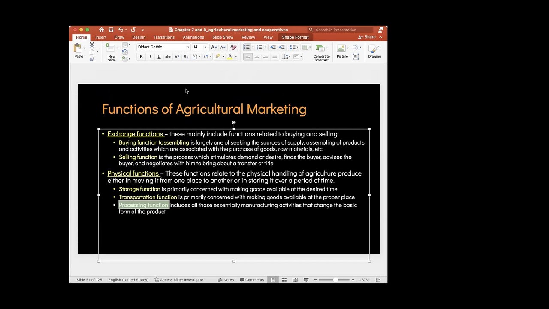549x309 pixels.
Task: Increase font size with larger A
Action: pos(214,47)
